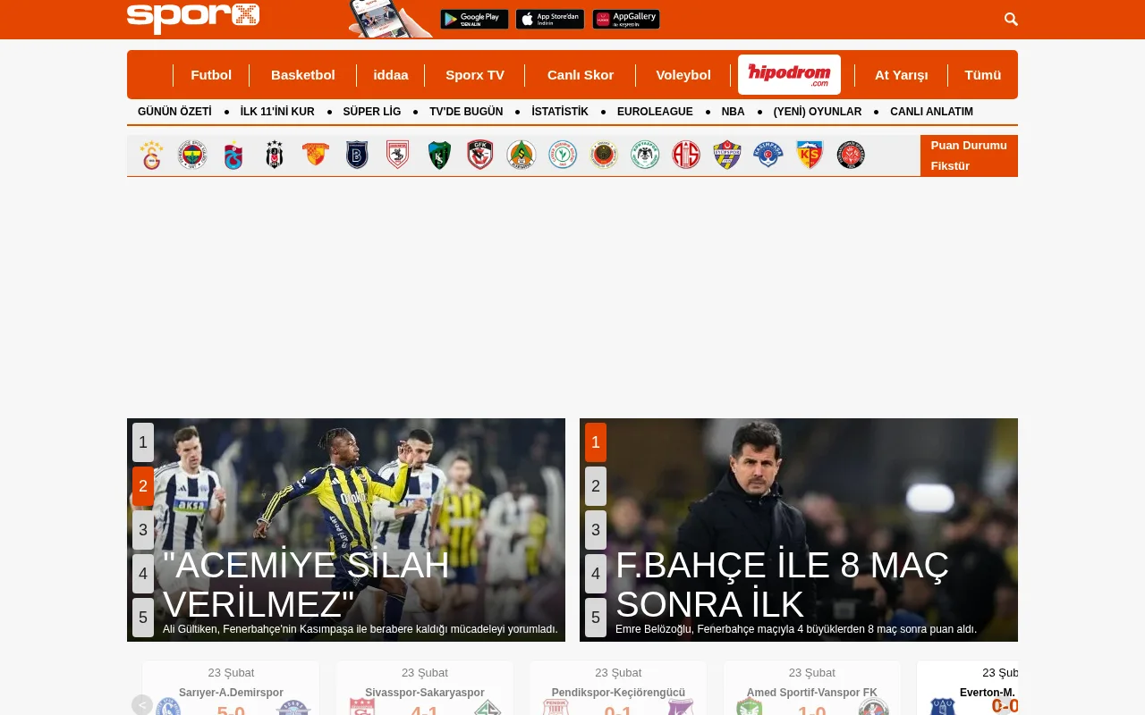Switch to Sporx TV section

click(x=475, y=75)
